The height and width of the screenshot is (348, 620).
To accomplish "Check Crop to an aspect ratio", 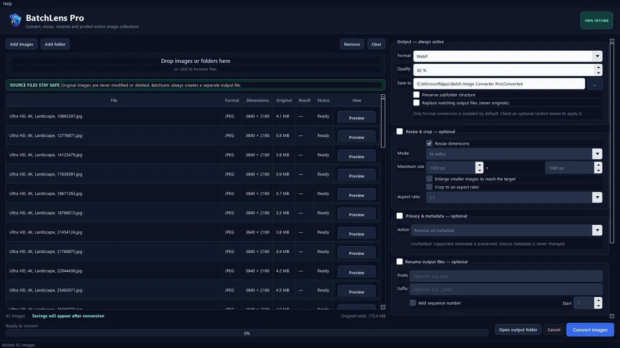I will point(429,187).
